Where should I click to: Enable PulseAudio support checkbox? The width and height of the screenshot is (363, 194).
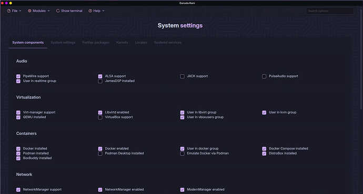pyautogui.click(x=264, y=76)
